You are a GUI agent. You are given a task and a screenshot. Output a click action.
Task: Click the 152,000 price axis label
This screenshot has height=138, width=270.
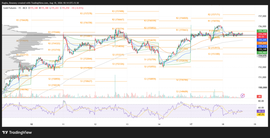pos(262,67)
